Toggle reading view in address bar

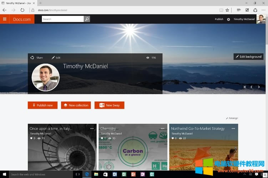pyautogui.click(x=221, y=10)
